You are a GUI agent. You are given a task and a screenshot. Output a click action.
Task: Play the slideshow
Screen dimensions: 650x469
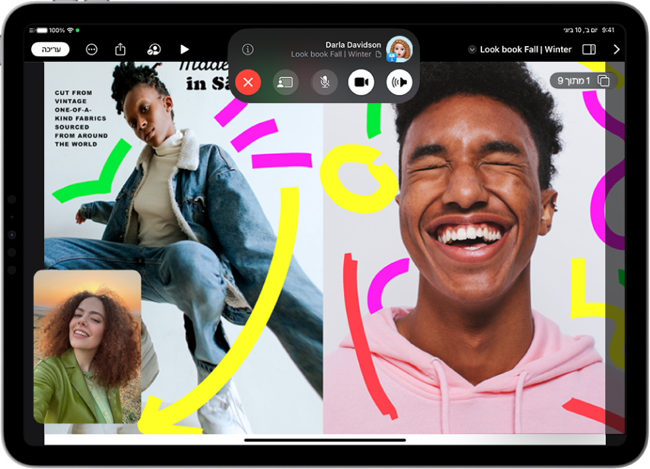184,49
